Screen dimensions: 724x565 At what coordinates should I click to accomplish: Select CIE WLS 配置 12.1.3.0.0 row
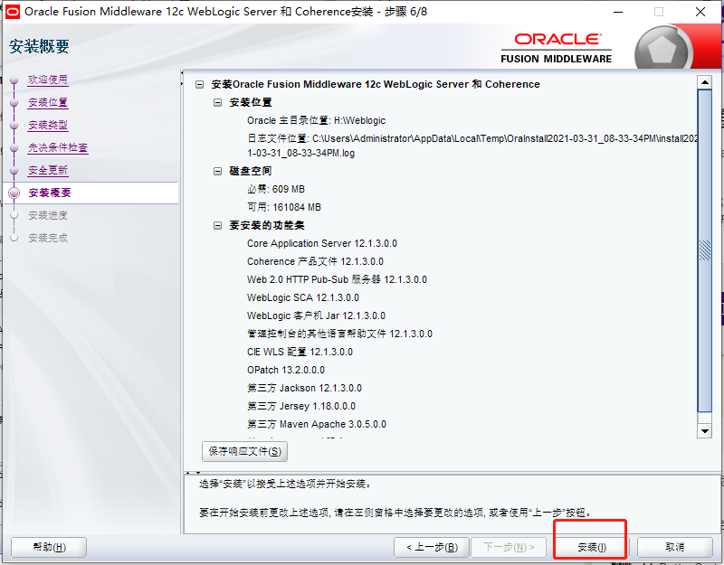(300, 352)
